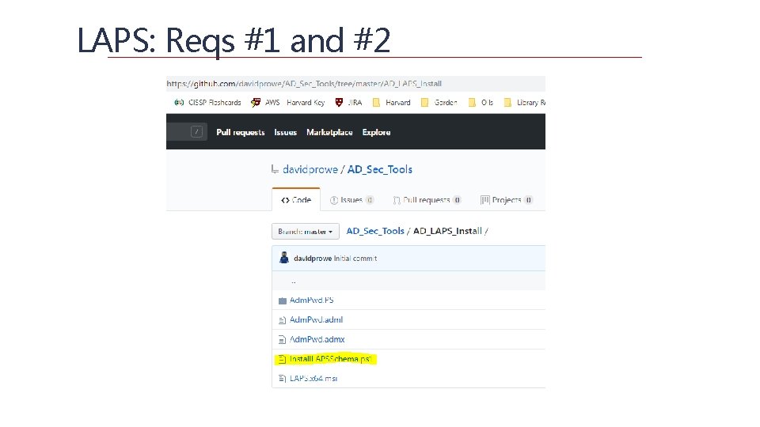Open Issues in GitHub header

point(286,132)
